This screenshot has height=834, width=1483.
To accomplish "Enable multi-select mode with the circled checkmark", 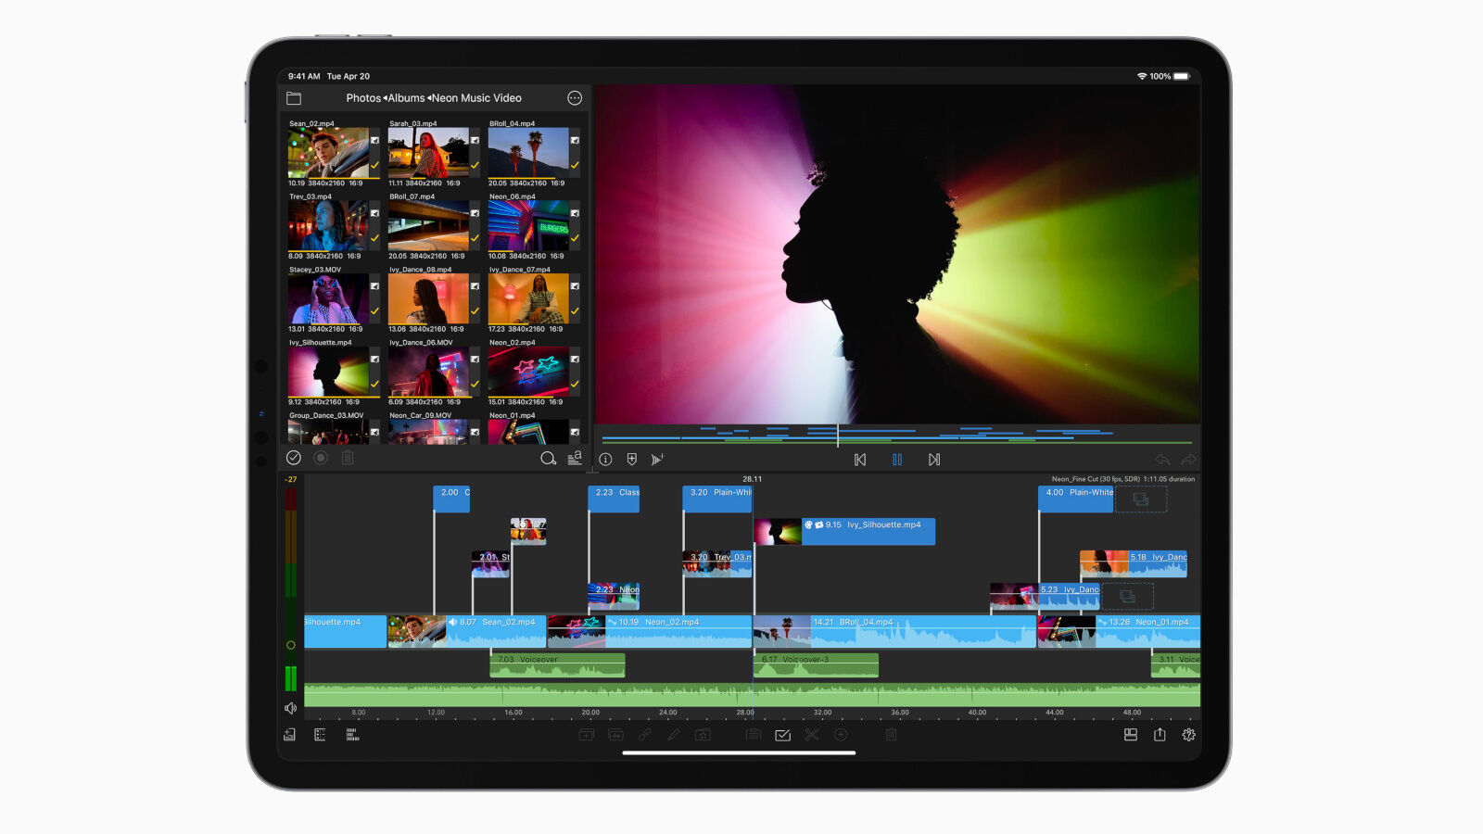I will tap(294, 457).
